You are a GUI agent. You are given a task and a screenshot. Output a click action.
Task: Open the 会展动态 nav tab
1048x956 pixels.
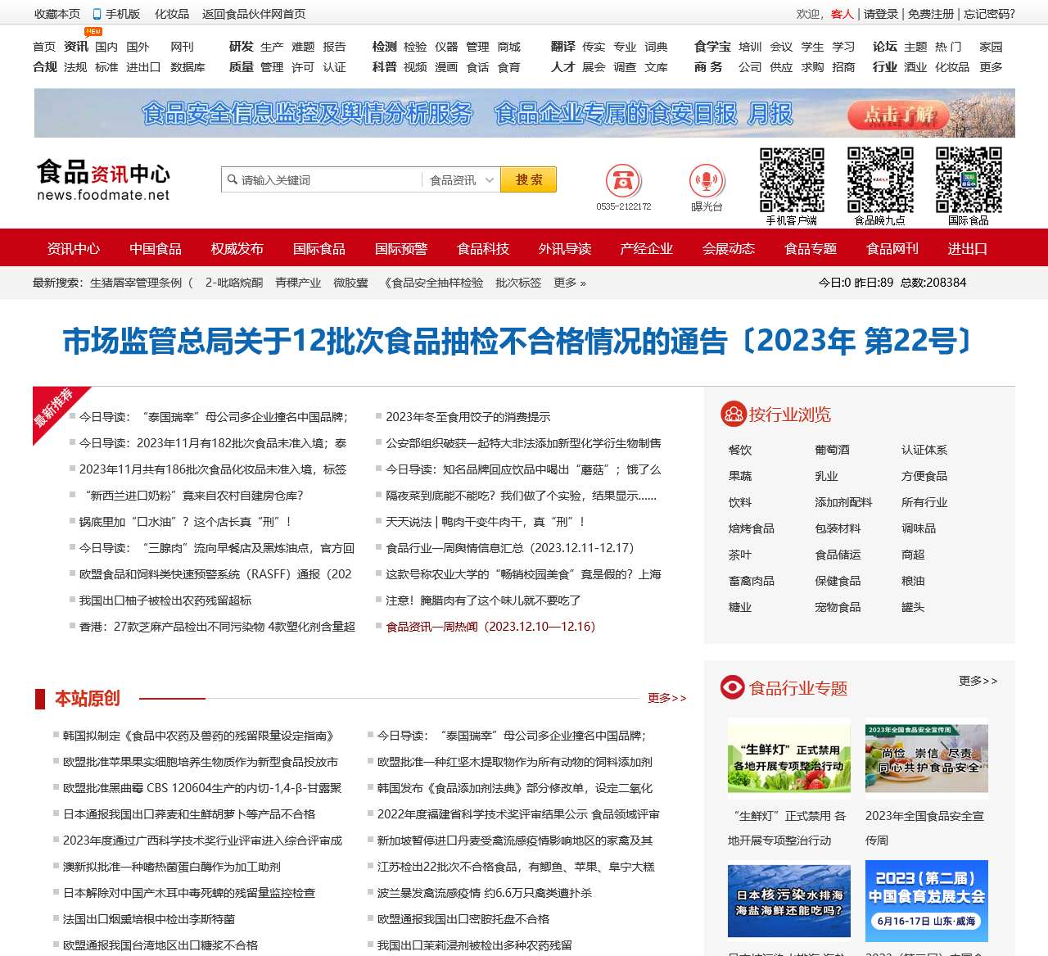coord(729,248)
